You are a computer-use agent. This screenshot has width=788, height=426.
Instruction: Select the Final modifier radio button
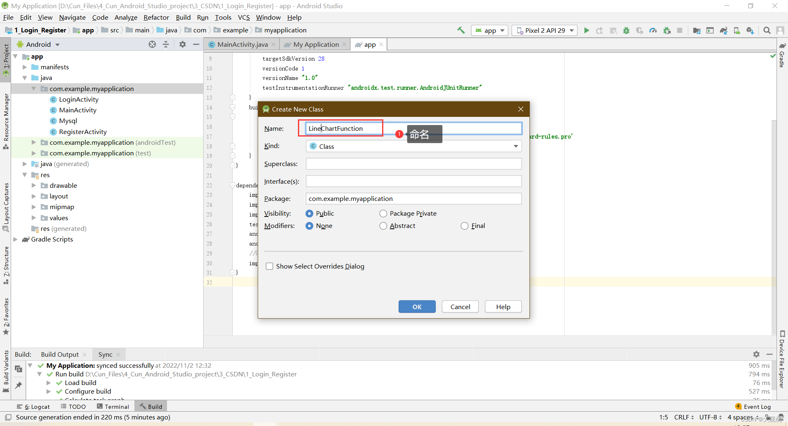pos(464,226)
